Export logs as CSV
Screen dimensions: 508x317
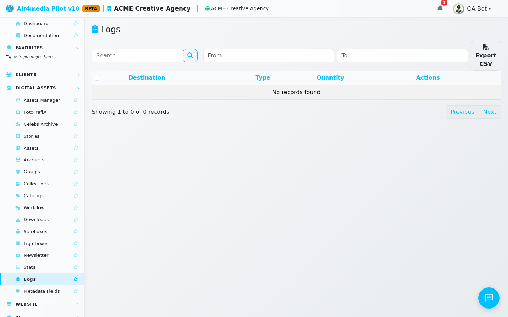click(x=486, y=56)
